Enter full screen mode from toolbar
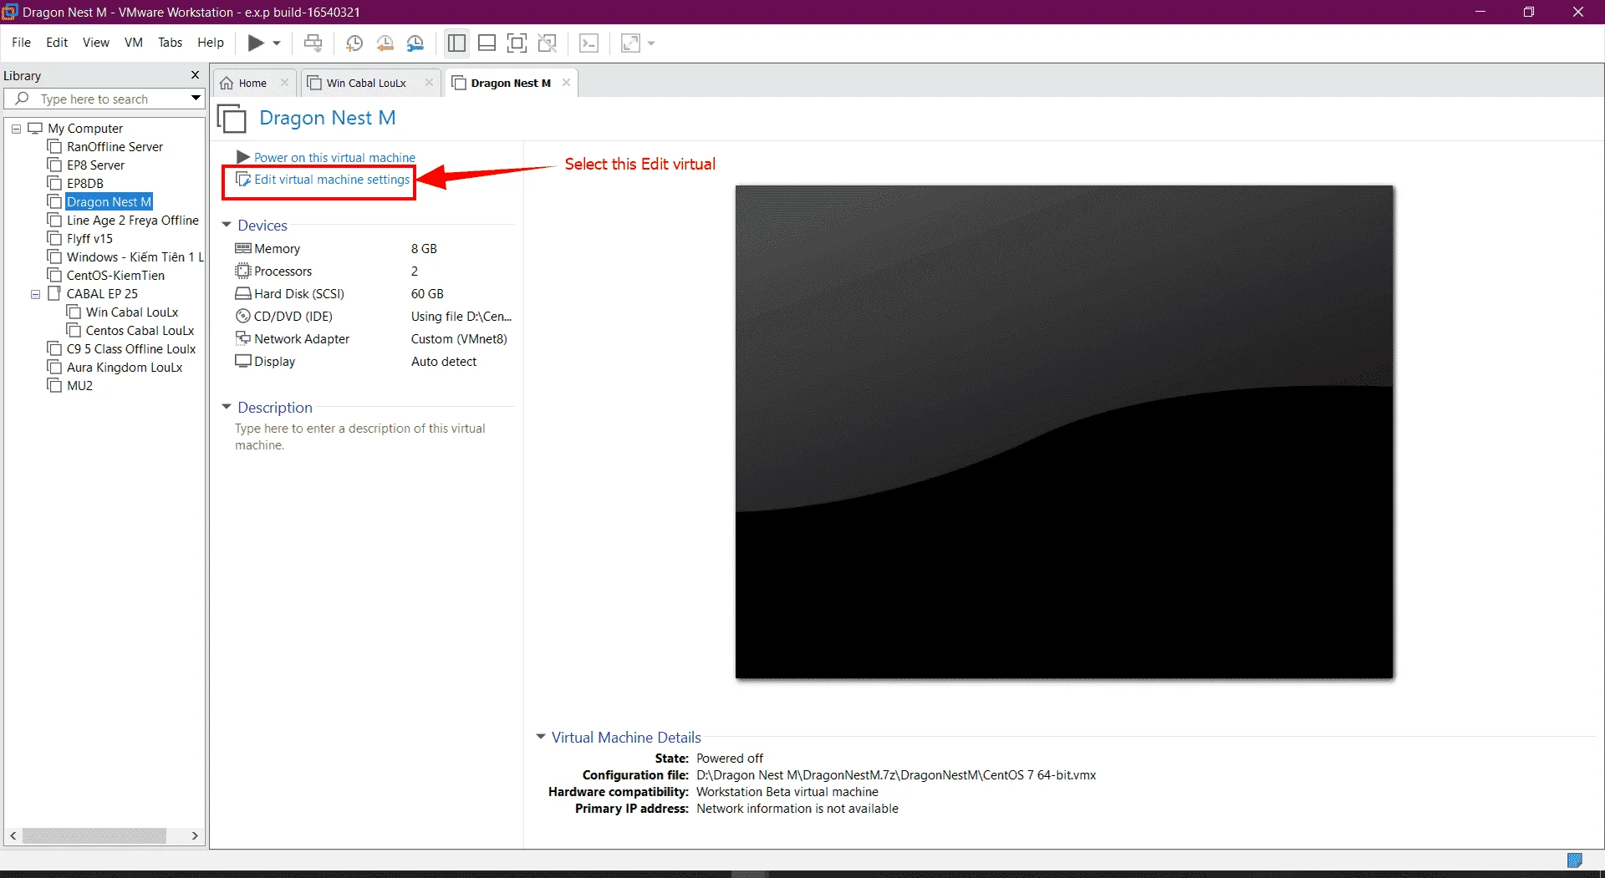1605x878 pixels. [x=517, y=43]
